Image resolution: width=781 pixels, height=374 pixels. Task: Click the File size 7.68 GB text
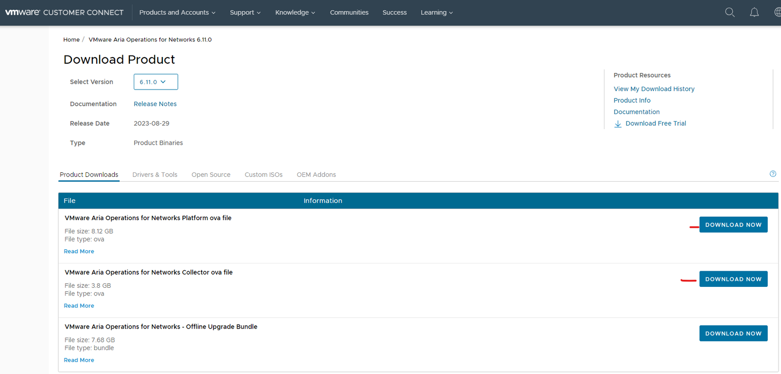(90, 340)
